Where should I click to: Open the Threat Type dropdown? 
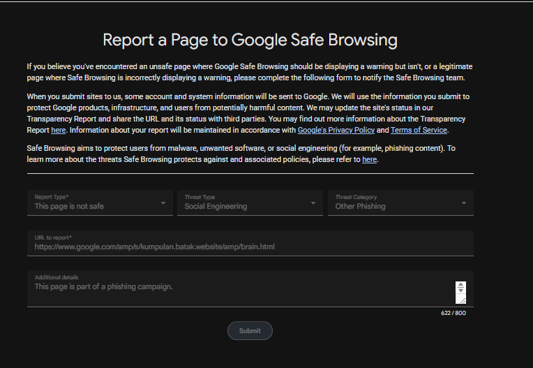tap(250, 203)
